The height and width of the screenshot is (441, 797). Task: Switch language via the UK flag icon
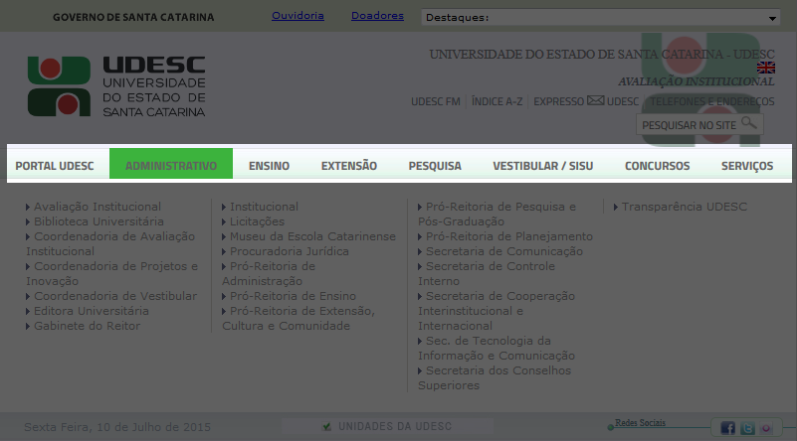click(x=765, y=68)
